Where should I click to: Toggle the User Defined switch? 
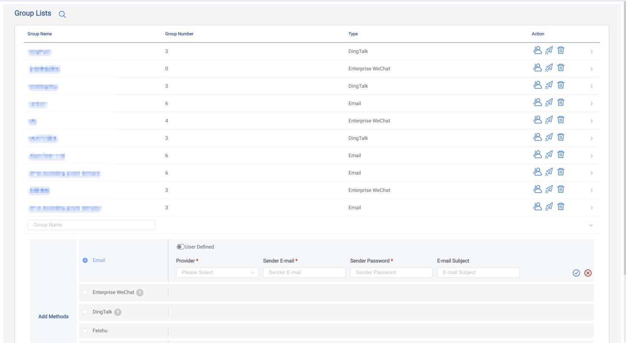pyautogui.click(x=180, y=247)
